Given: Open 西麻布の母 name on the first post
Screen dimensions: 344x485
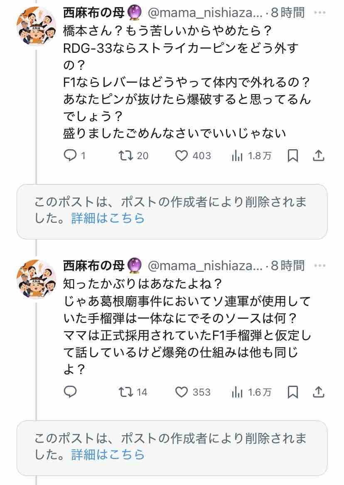Looking at the screenshot, I should point(93,13).
